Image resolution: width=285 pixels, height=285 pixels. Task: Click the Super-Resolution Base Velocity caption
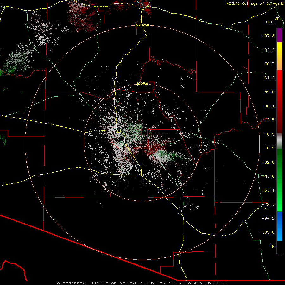tap(142, 283)
